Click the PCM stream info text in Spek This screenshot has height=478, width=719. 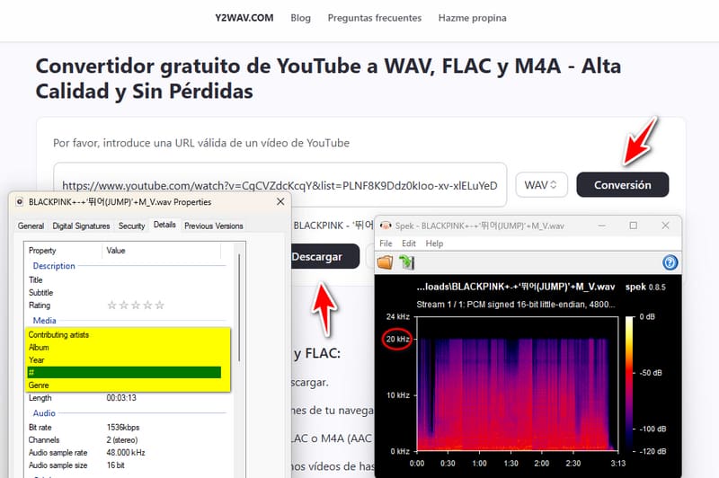515,305
